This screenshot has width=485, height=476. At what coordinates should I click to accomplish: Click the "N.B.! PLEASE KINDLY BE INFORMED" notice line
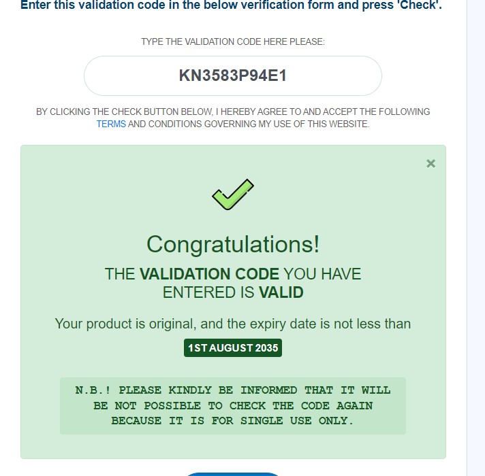point(233,390)
